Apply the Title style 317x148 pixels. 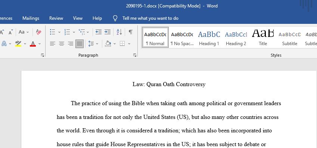[x=263, y=38]
